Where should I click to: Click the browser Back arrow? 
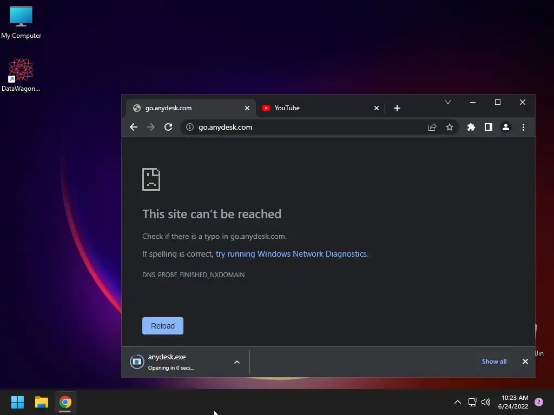coord(134,127)
